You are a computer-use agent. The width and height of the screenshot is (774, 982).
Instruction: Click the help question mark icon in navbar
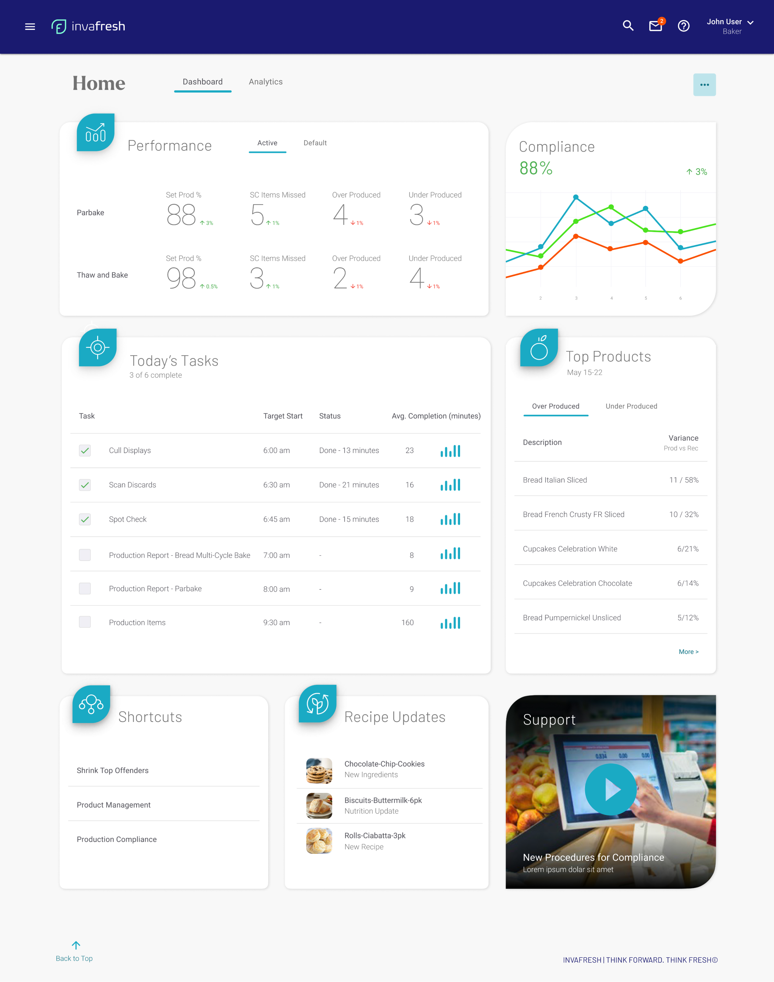click(683, 25)
